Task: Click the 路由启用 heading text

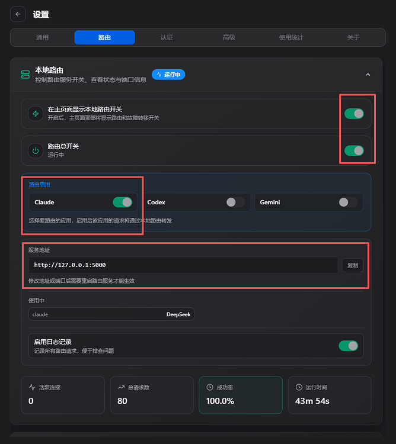Action: (39, 184)
